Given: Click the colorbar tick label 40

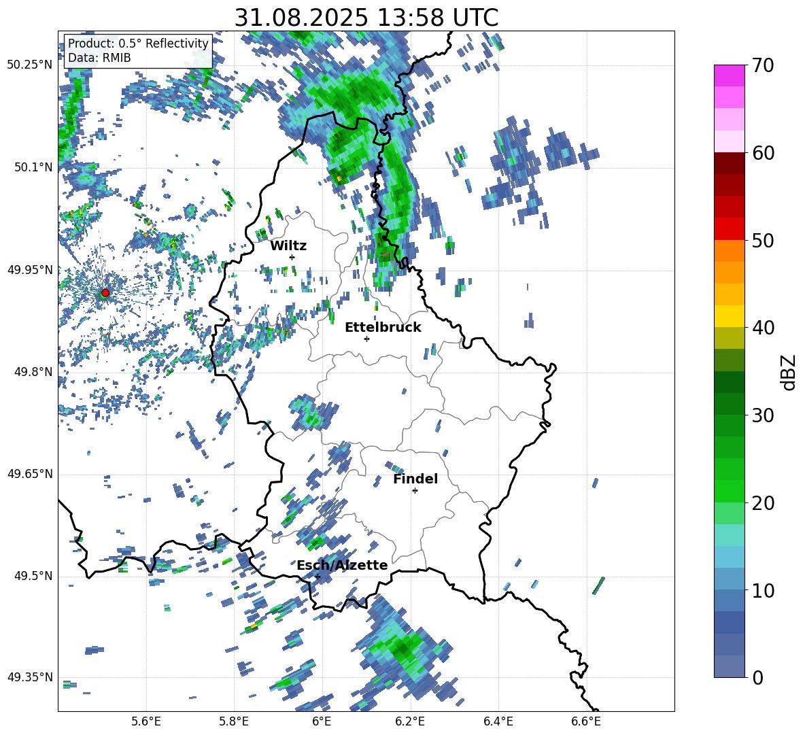Looking at the screenshot, I should 763,328.
